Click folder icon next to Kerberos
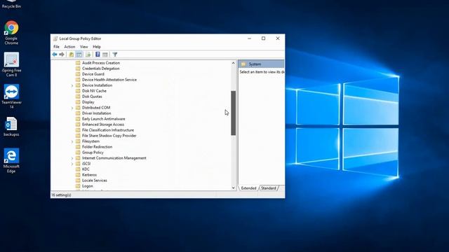This screenshot has width=449, height=252. coord(78,175)
